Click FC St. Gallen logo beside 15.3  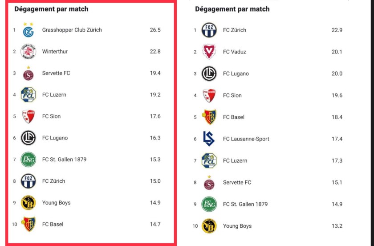pyautogui.click(x=28, y=160)
